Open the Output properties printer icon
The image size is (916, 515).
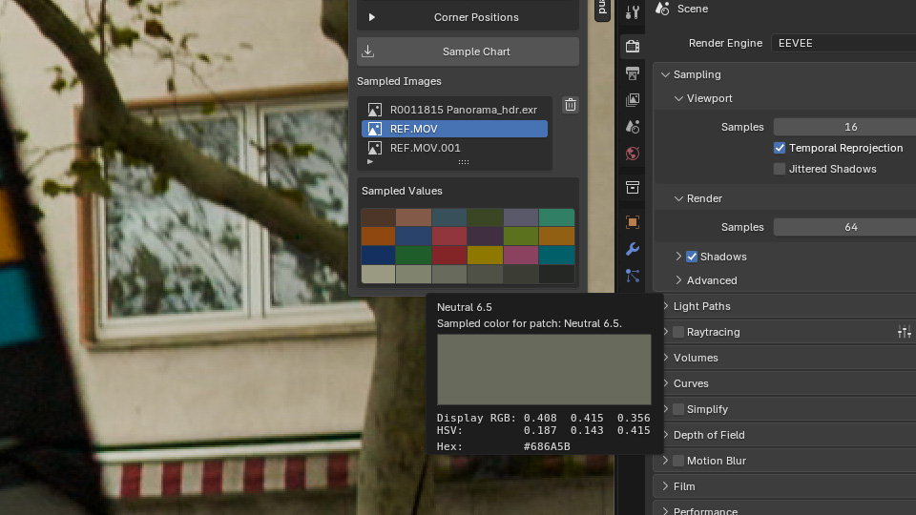pyautogui.click(x=632, y=73)
